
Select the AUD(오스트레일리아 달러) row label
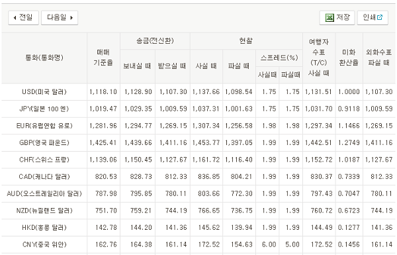[44, 193]
